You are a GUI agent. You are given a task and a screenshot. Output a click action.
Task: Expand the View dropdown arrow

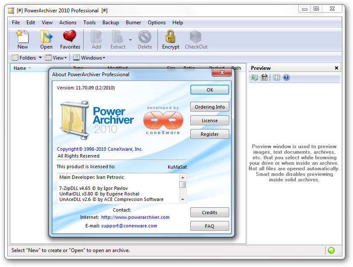(x=65, y=58)
